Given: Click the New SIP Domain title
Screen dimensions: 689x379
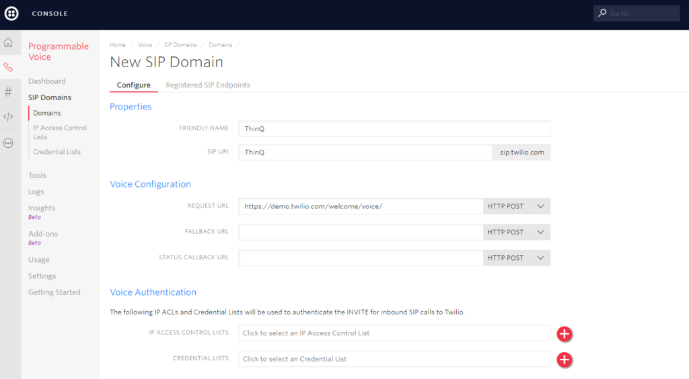Looking at the screenshot, I should coord(167,62).
